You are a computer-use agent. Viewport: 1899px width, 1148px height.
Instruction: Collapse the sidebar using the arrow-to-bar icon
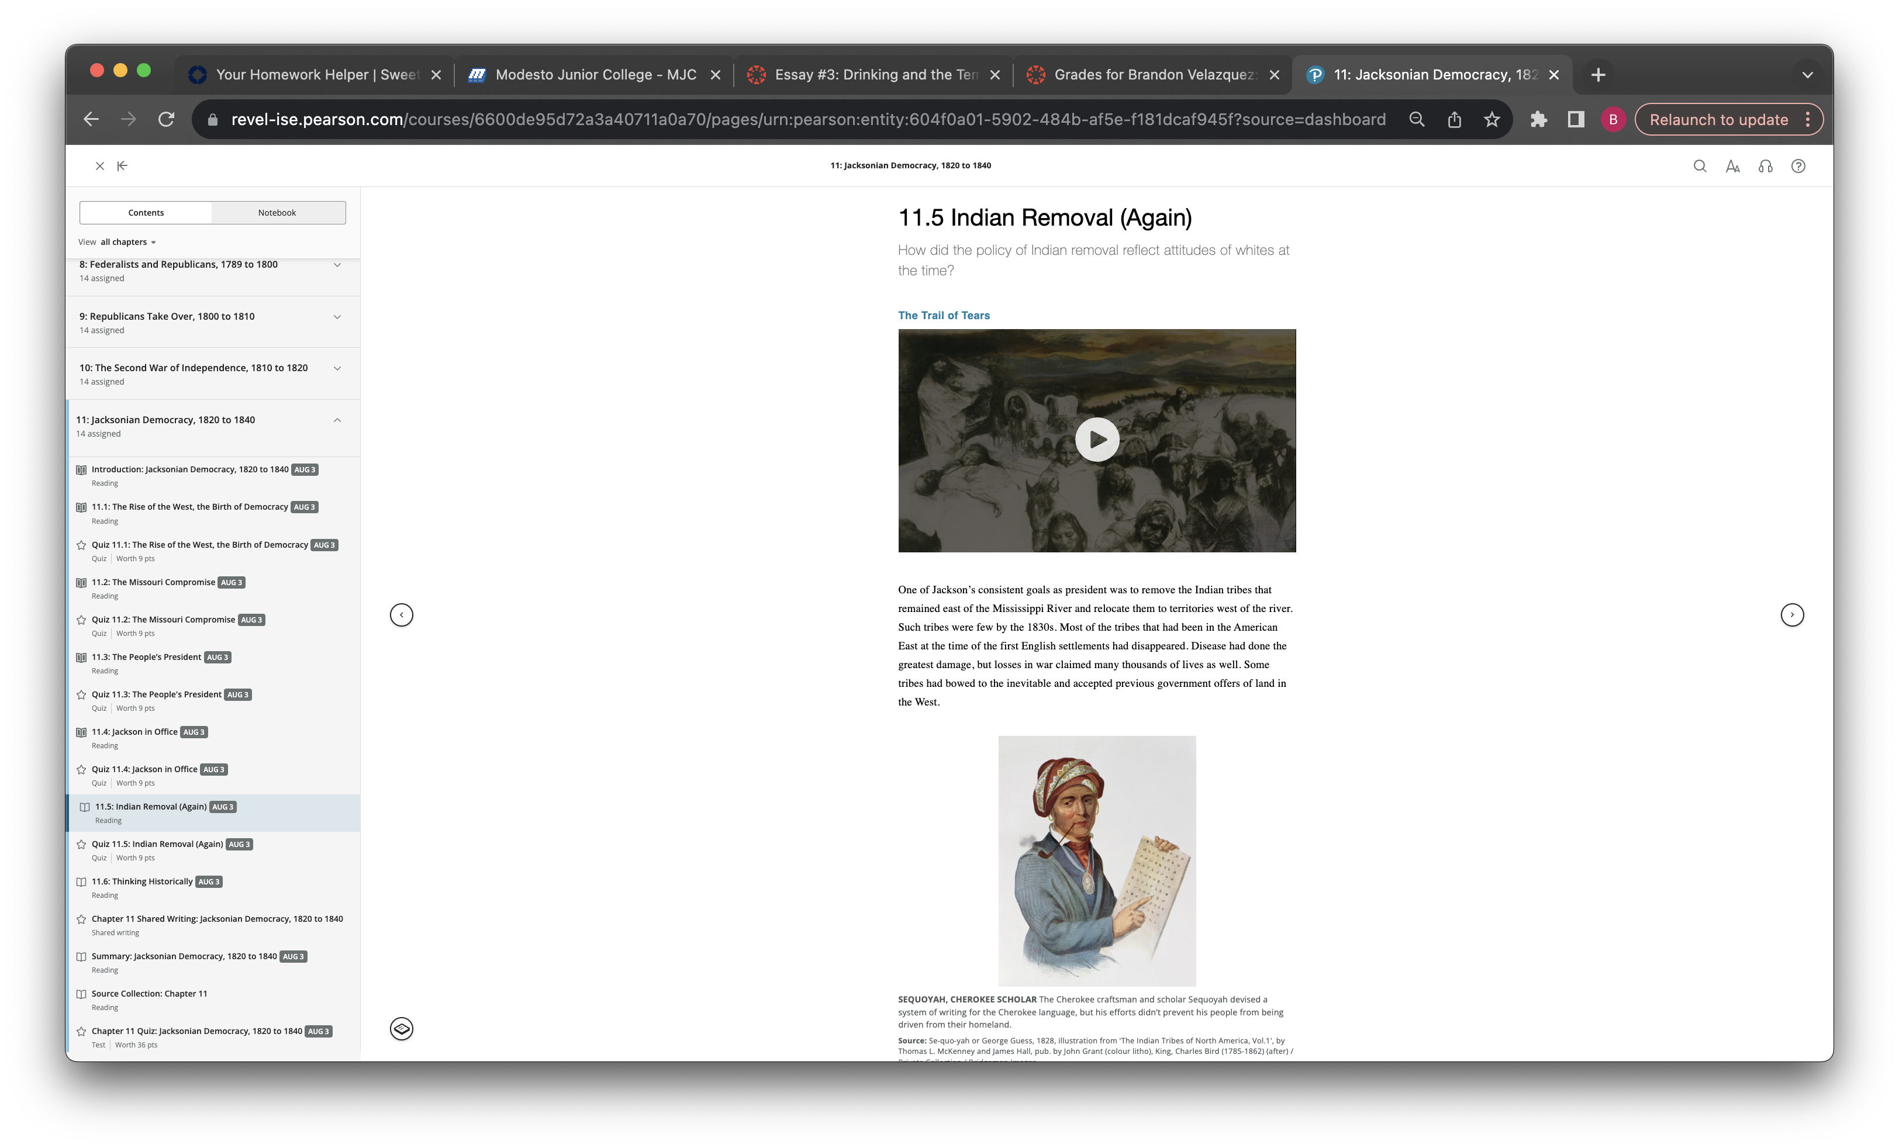pos(123,165)
